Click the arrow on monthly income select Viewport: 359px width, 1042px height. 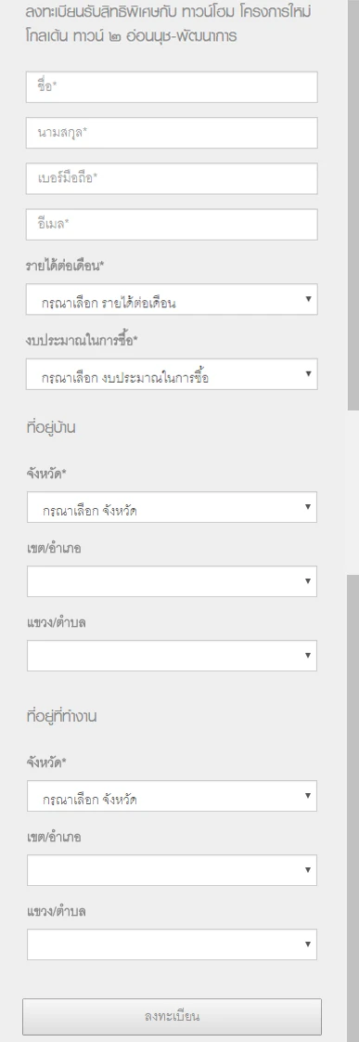[x=308, y=299]
